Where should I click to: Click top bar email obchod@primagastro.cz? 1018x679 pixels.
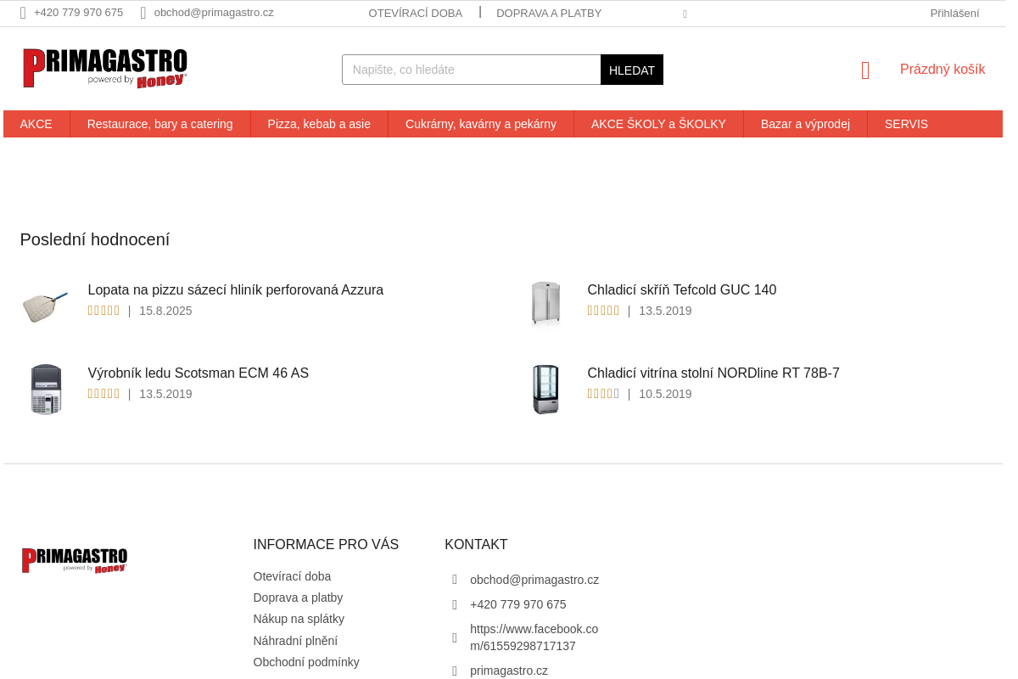(x=214, y=13)
